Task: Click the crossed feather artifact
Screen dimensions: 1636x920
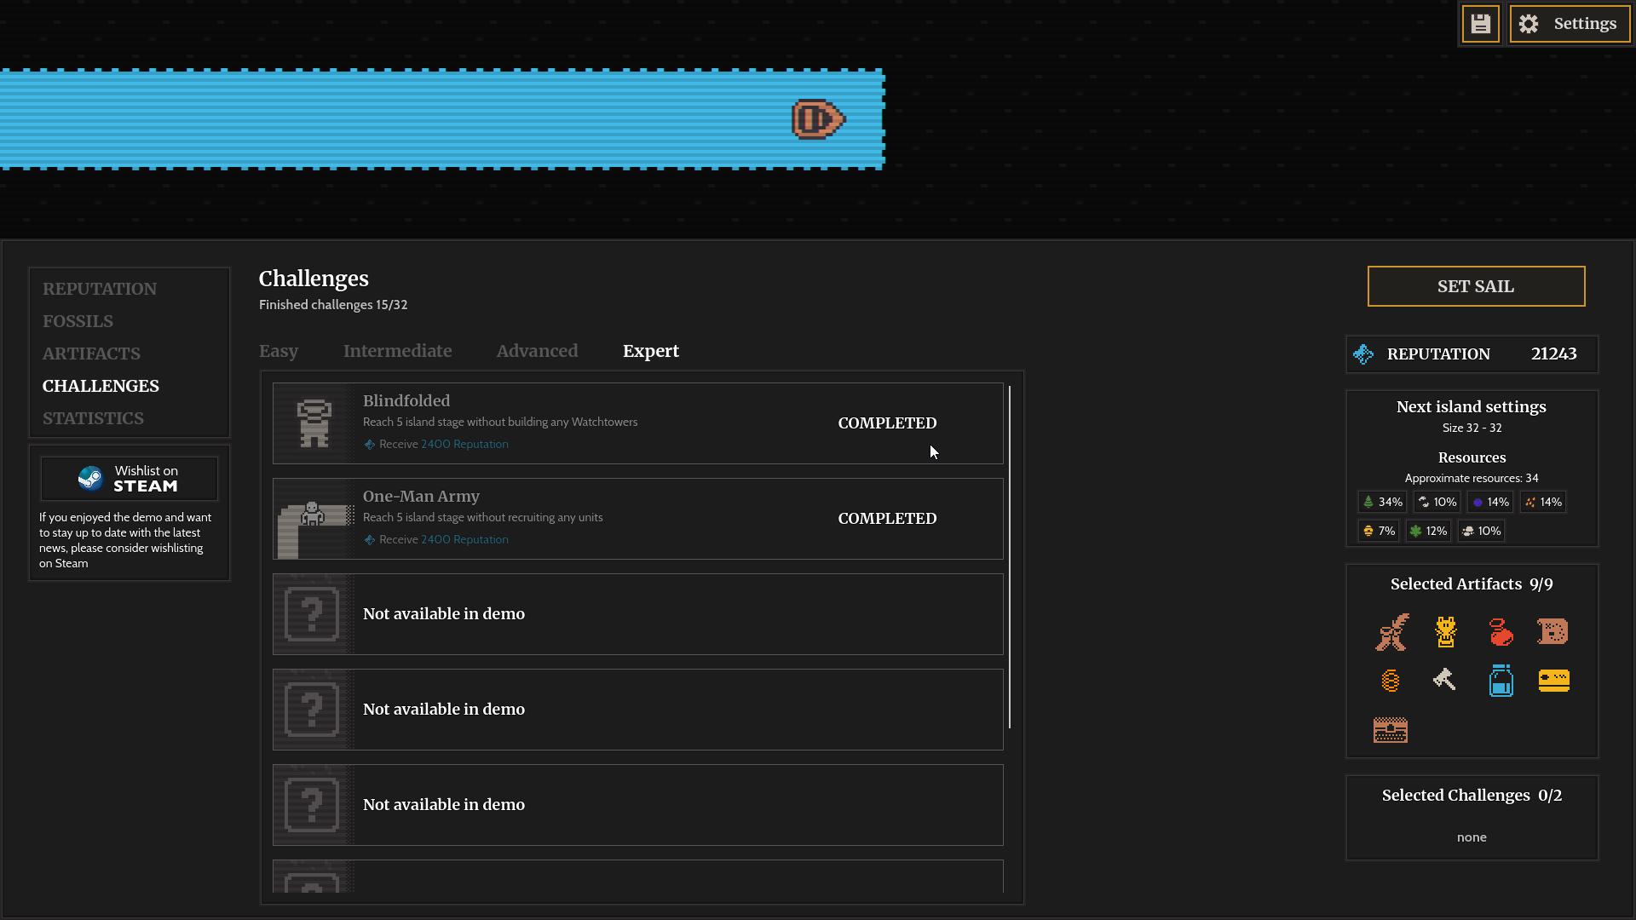Action: pyautogui.click(x=1391, y=632)
